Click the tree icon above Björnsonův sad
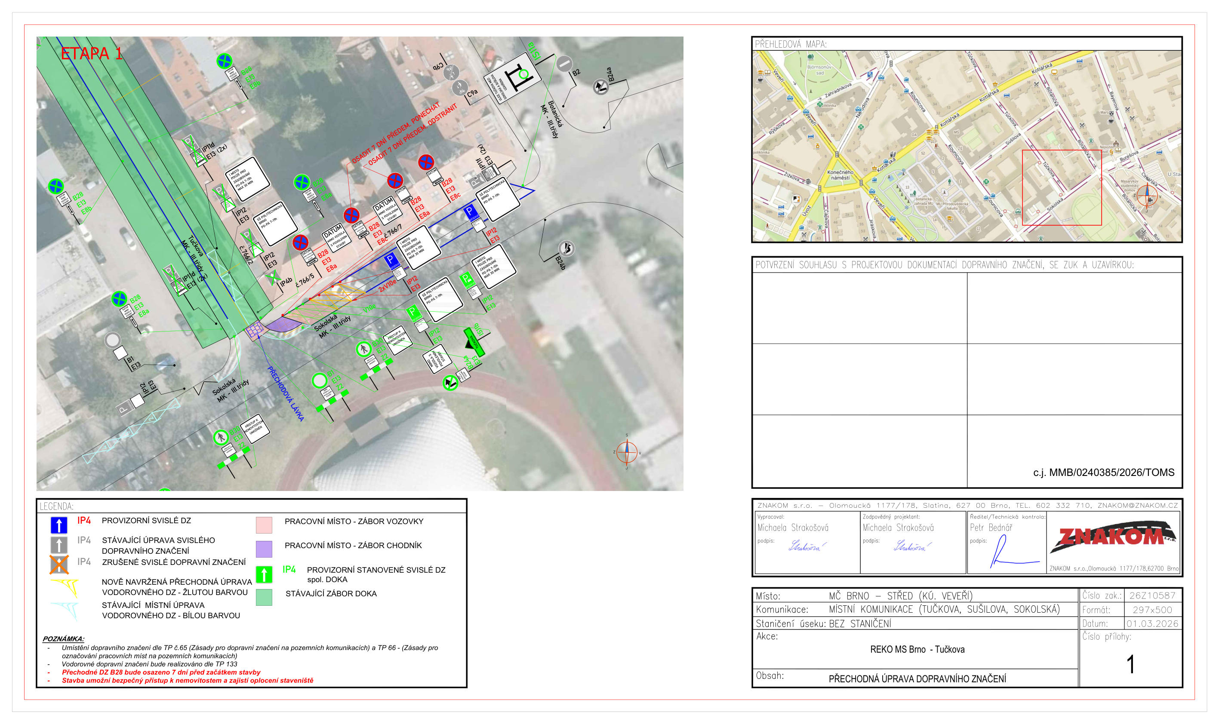 pos(810,57)
